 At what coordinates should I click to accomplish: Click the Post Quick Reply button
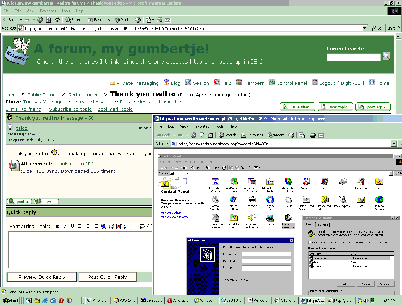pos(108,277)
